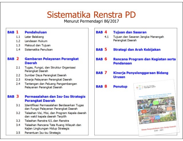Viewport: 183px width, 141px height.
Task: Click item '1.1 Latar Belakang'
Action: (30, 37)
